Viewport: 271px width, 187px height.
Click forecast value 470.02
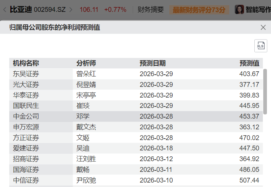pos(249,138)
